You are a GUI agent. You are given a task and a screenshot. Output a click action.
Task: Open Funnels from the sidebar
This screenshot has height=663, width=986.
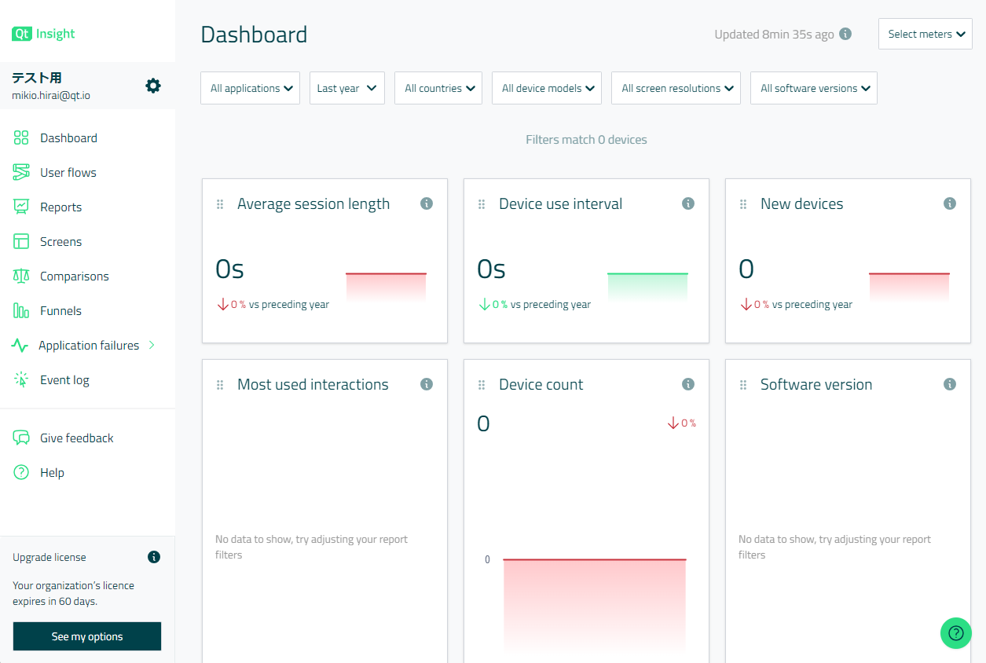coord(60,310)
